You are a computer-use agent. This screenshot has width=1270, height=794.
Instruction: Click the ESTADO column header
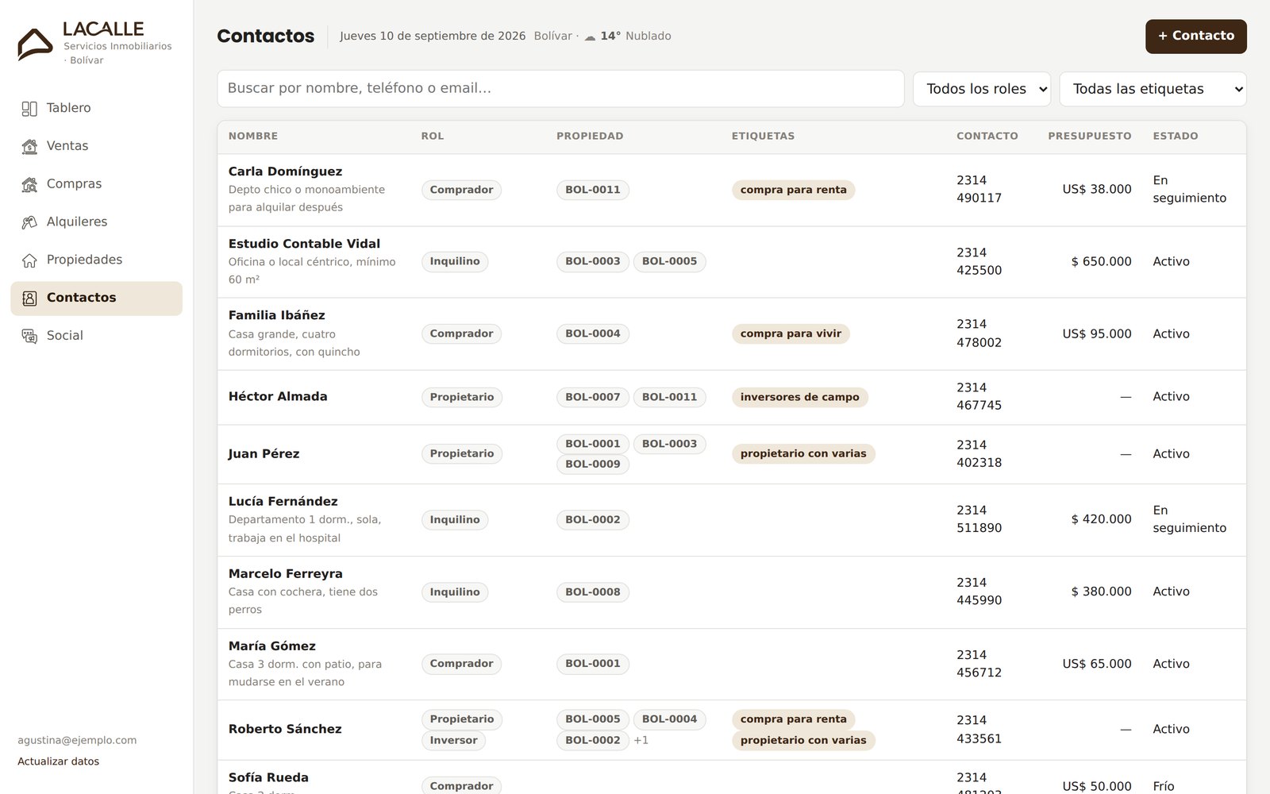click(1176, 137)
